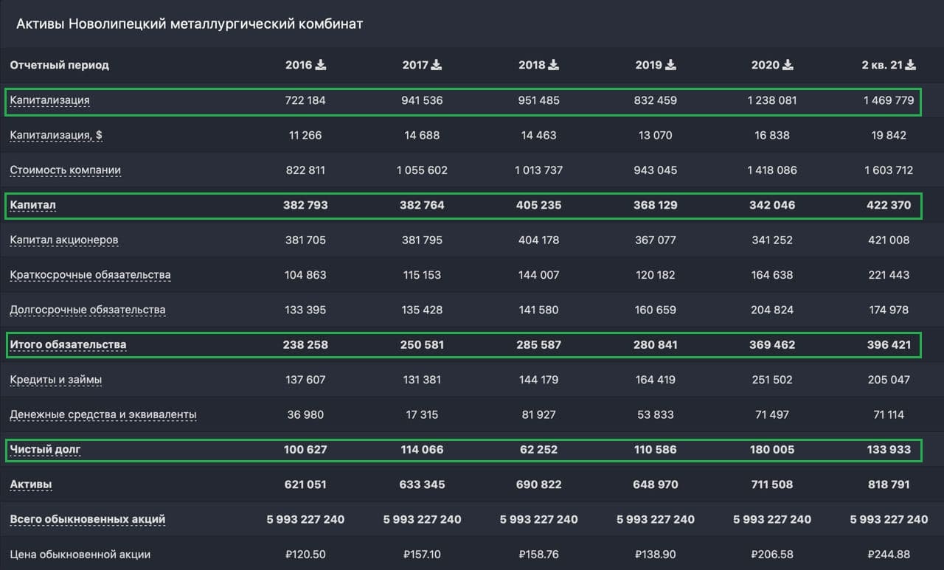Viewport: 944px width, 570px height.
Task: Open the Капитализация row label
Action: pos(50,100)
